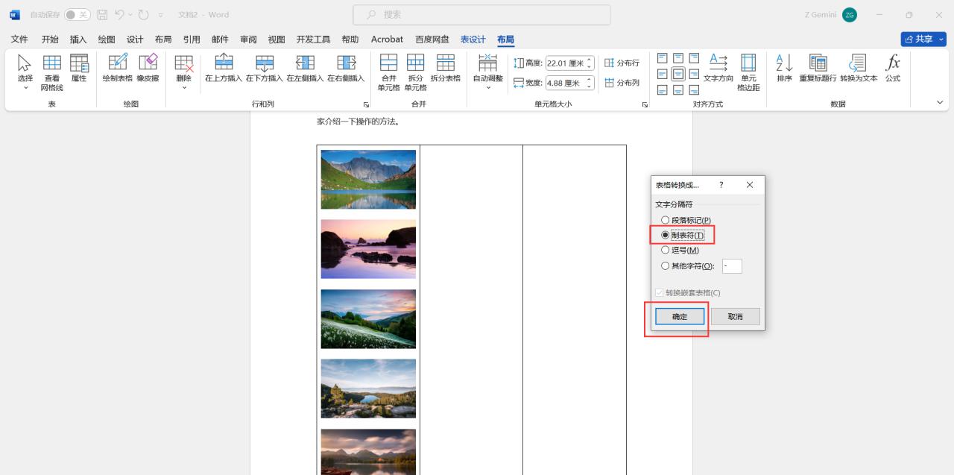Viewport: 954px width, 475px height.
Task: Click 拆分表格 split table
Action: coord(446,69)
